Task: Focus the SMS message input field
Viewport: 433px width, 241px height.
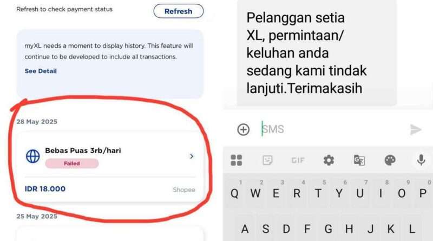Action: coord(331,129)
